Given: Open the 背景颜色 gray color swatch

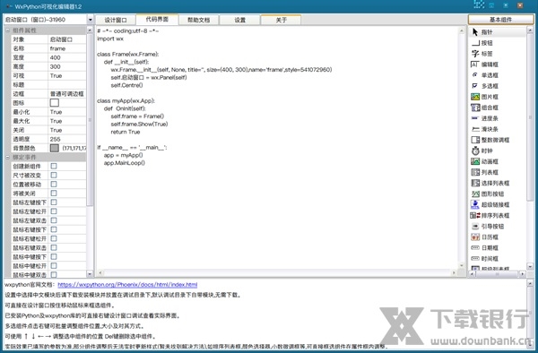Looking at the screenshot, I should tap(55, 148).
